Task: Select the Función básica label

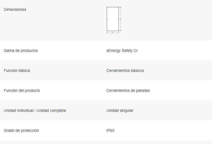Action: click(17, 70)
